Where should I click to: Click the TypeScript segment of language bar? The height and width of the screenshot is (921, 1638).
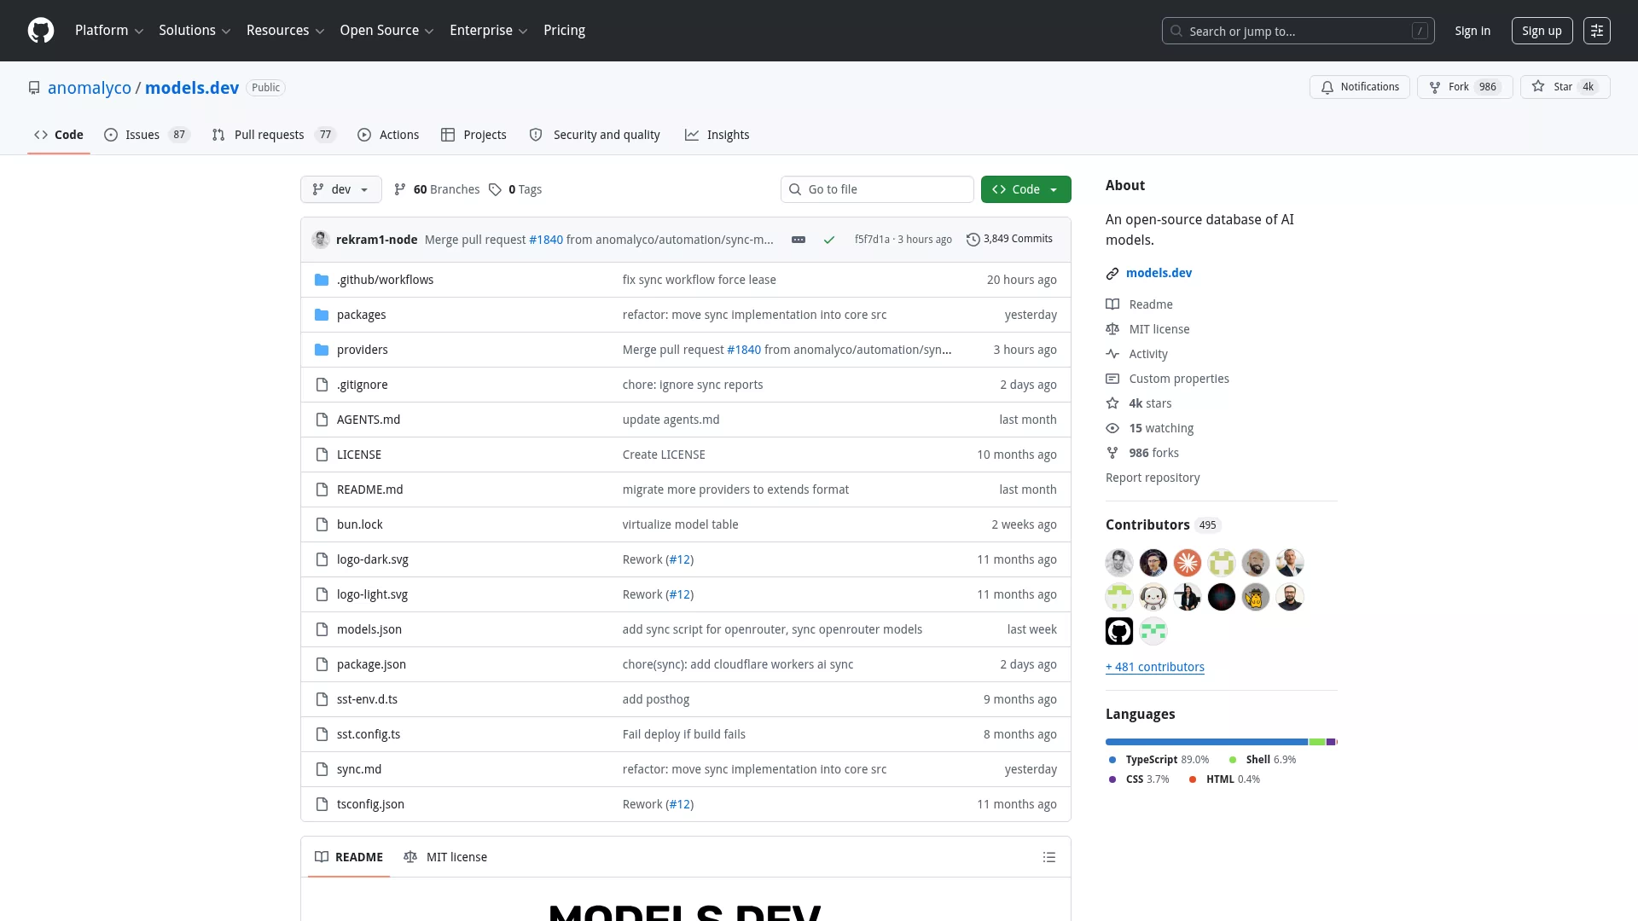pyautogui.click(x=1206, y=742)
